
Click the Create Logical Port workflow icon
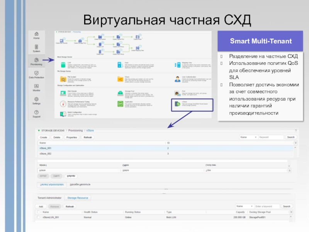click(x=118, y=37)
